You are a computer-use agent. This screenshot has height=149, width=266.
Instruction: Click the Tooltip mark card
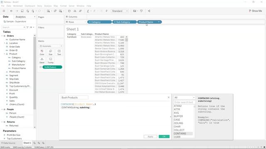51,60
